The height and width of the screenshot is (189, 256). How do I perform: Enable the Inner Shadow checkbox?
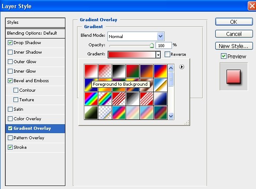(x=10, y=52)
